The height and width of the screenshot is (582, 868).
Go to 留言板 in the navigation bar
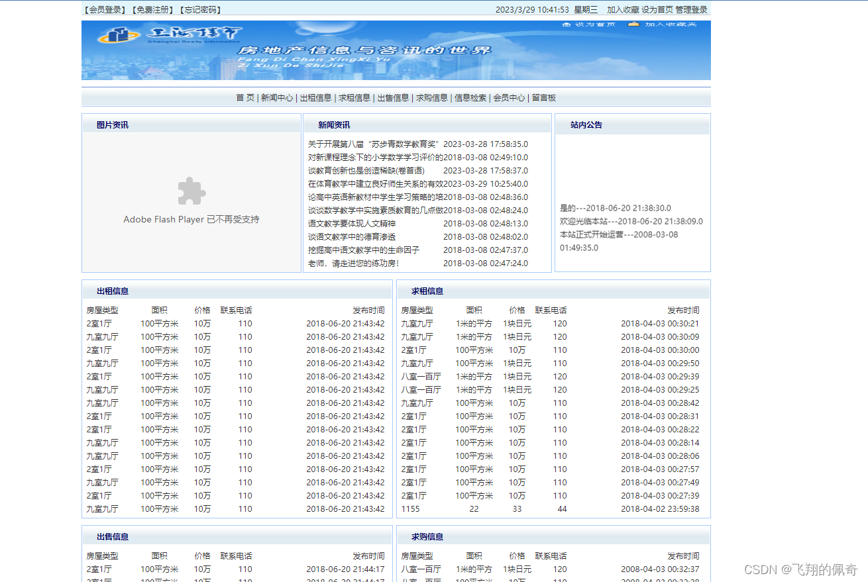tap(544, 98)
